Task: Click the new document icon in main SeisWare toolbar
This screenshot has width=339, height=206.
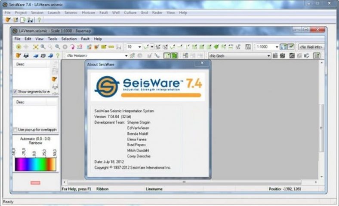Action: (23, 20)
